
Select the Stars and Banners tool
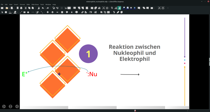[72, 12]
